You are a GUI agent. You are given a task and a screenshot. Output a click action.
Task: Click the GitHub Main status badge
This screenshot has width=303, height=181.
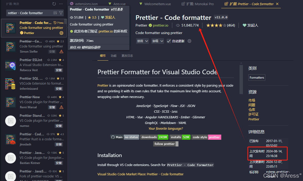pos(125,137)
